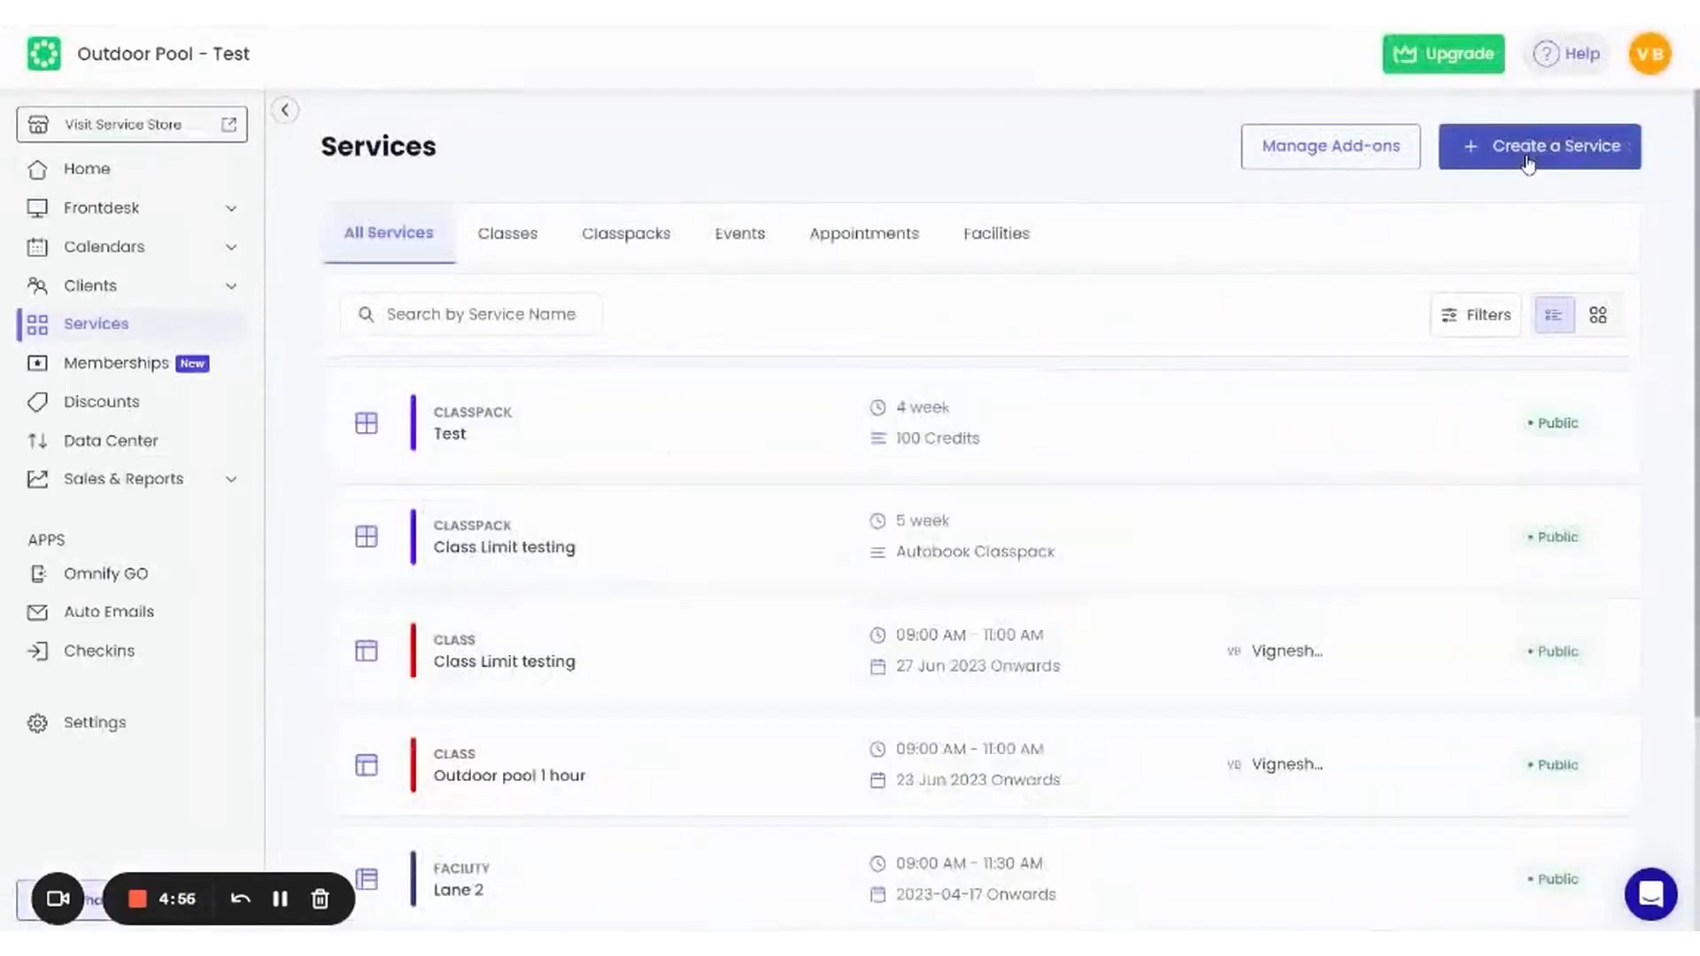Image resolution: width=1700 pixels, height=956 pixels.
Task: Click the recorder undo/restart icon
Action: pyautogui.click(x=240, y=898)
